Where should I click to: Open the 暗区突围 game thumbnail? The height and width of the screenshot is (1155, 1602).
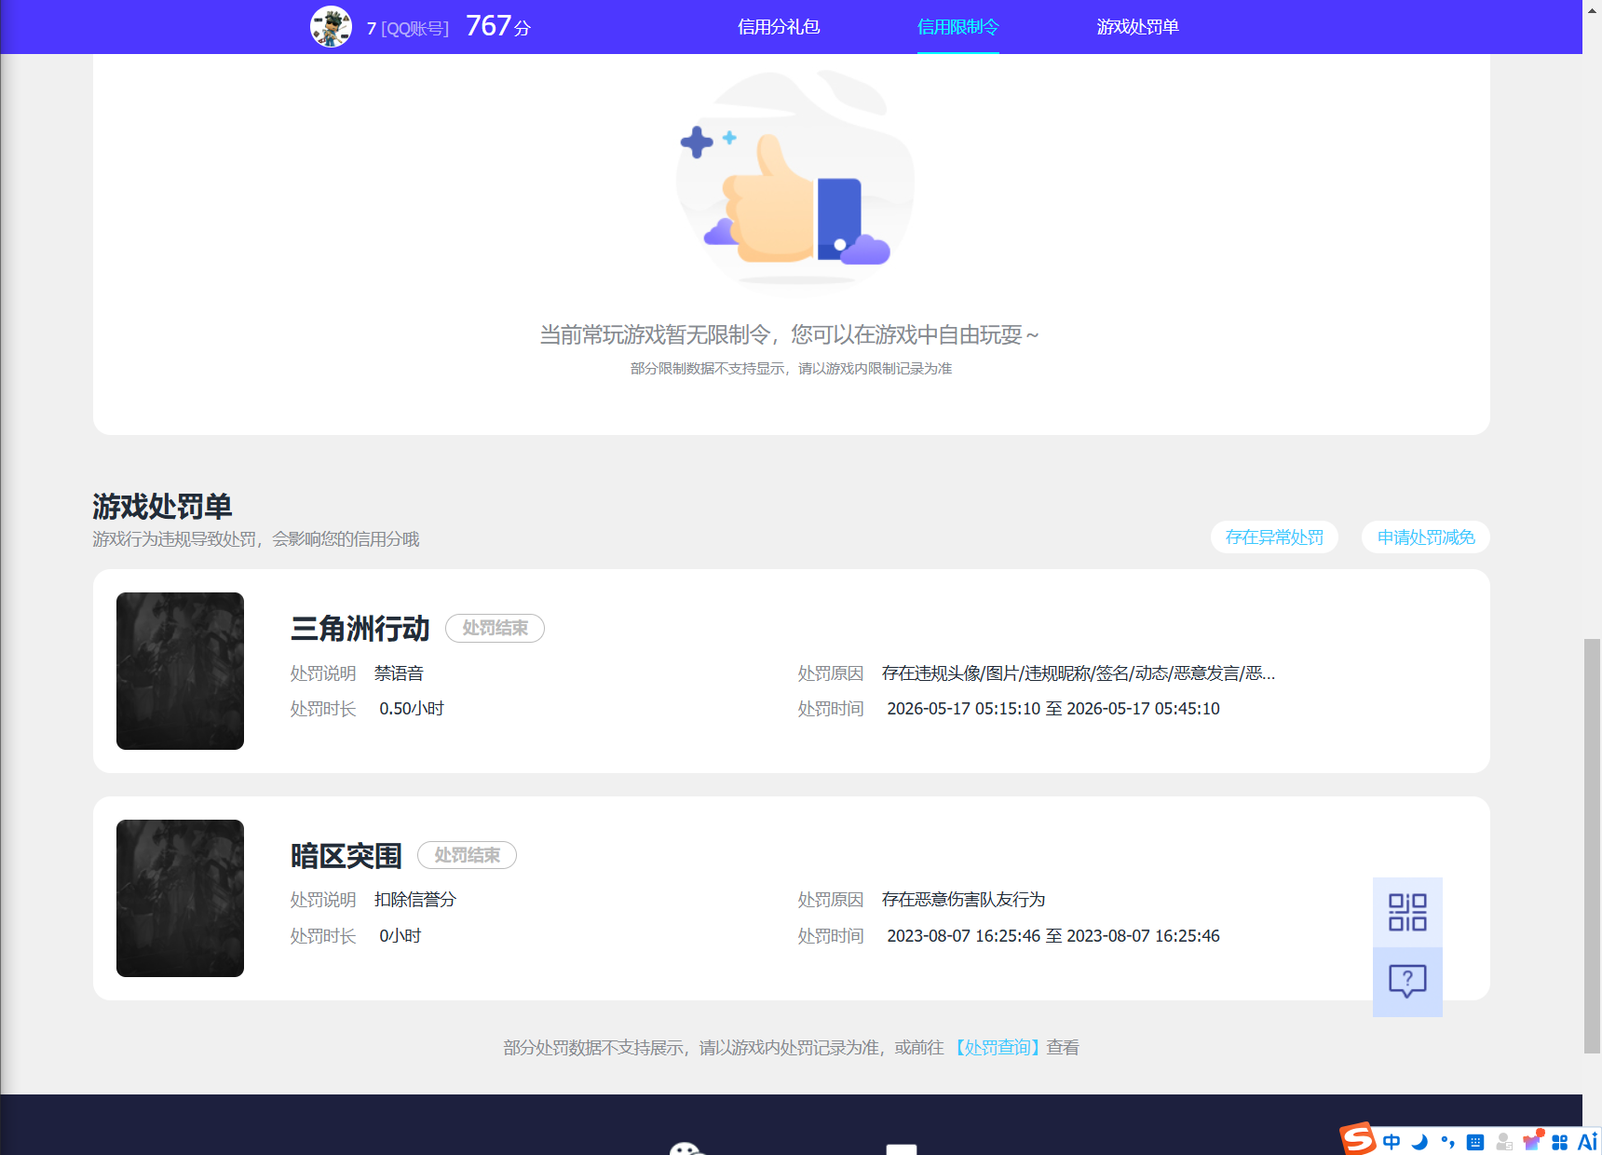(180, 898)
